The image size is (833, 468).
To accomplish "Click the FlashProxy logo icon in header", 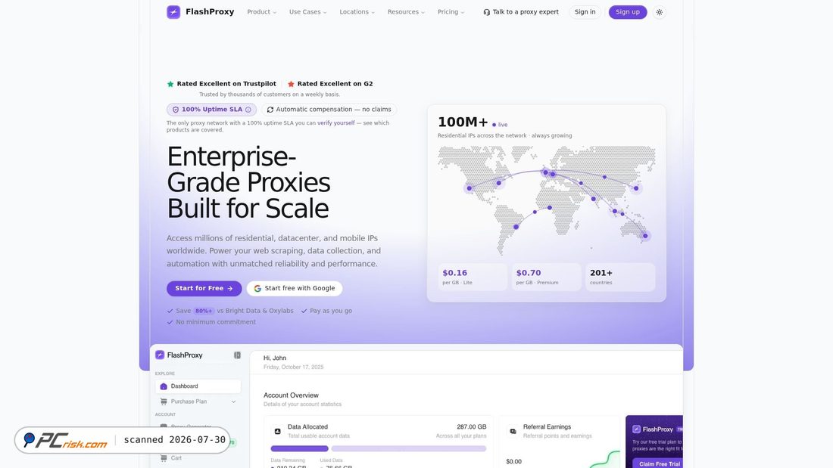I will pos(173,11).
